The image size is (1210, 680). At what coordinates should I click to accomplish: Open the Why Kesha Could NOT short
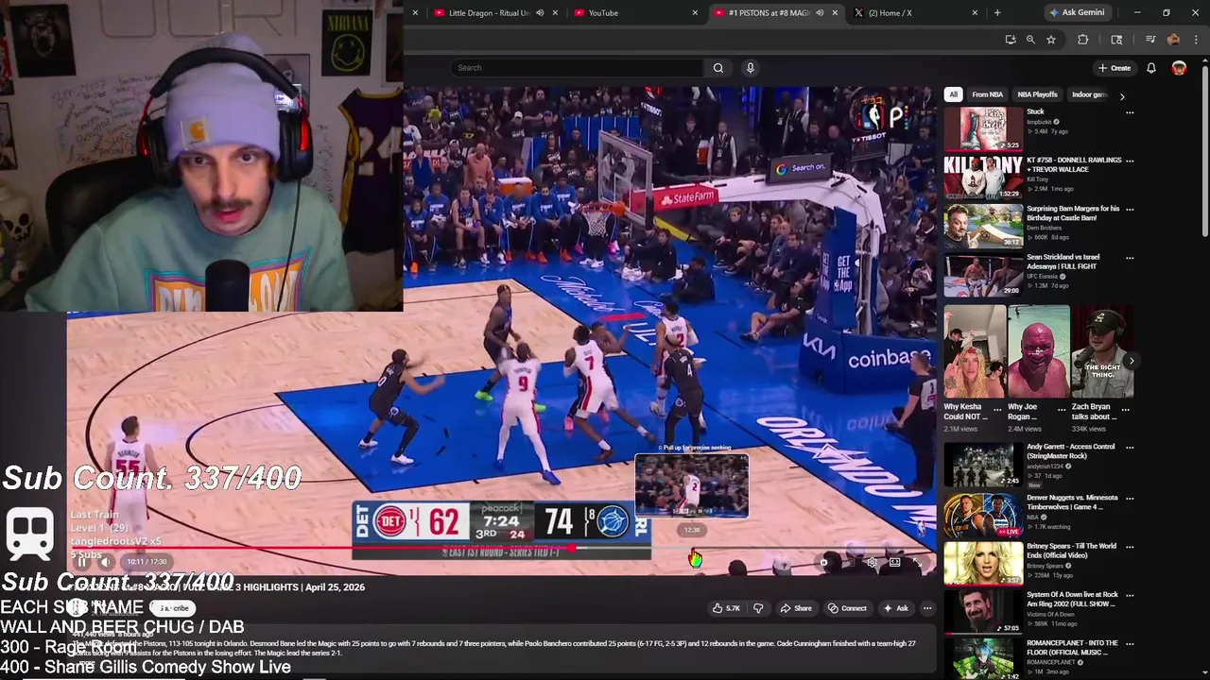[x=975, y=351]
